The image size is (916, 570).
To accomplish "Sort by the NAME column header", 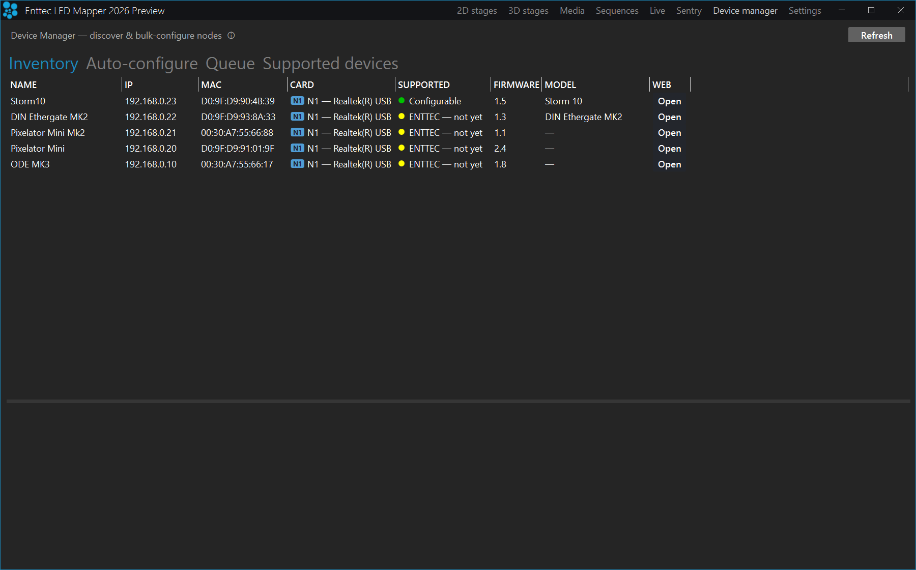I will point(65,85).
